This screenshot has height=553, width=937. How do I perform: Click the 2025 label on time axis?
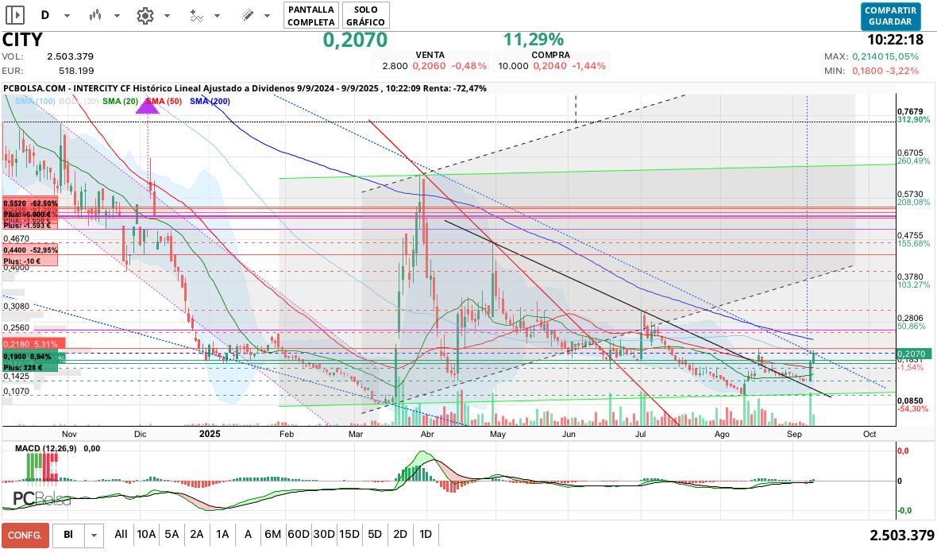210,434
